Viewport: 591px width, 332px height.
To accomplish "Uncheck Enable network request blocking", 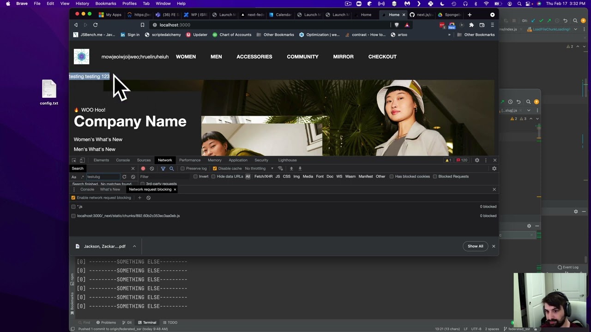I will (x=73, y=198).
